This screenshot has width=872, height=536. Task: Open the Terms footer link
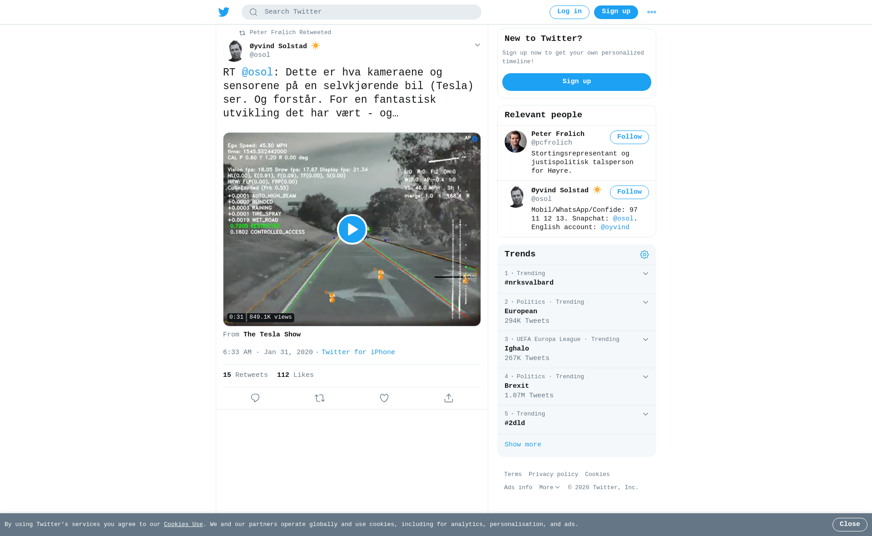[513, 474]
